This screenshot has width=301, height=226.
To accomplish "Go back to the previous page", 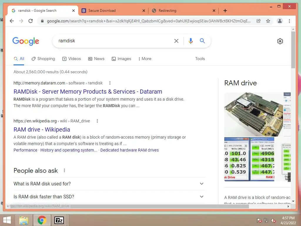I will [12, 21].
